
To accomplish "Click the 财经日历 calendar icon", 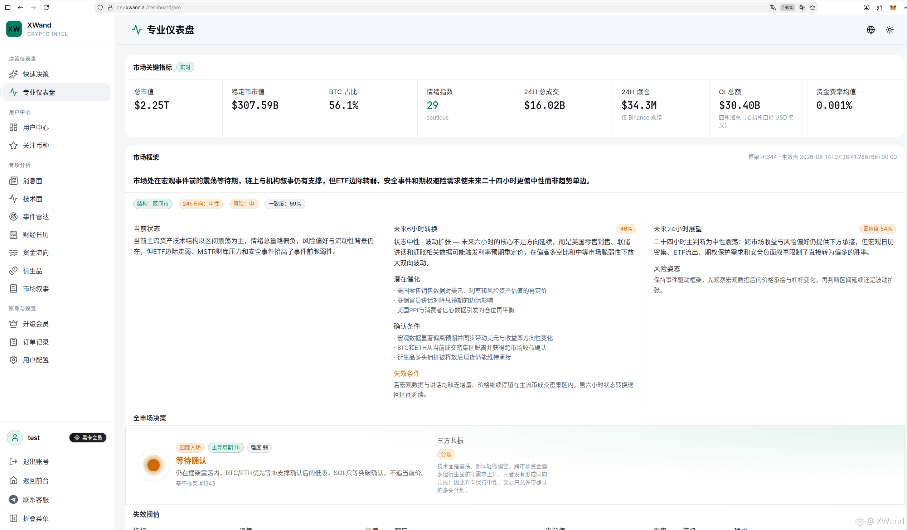I will [x=13, y=235].
